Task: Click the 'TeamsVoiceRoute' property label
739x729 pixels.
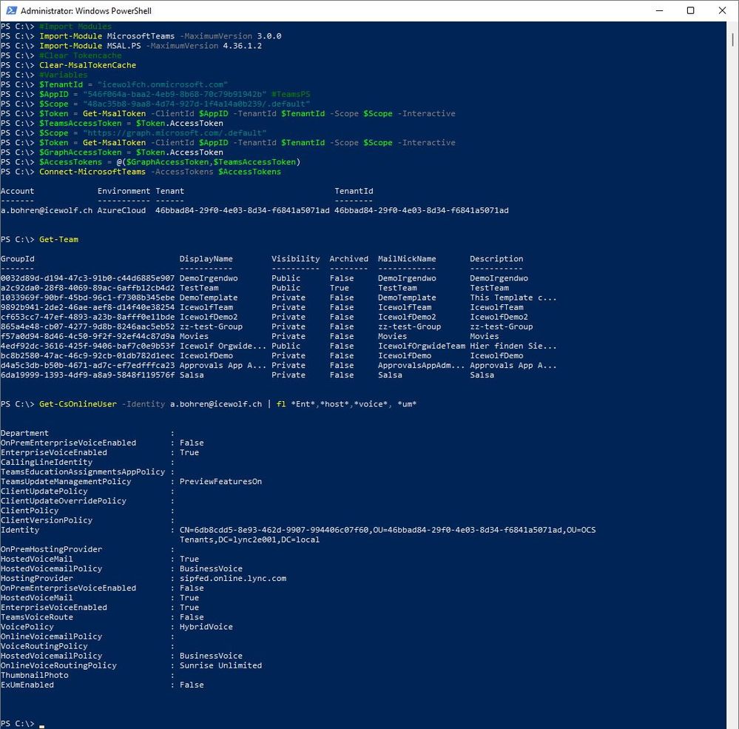Action: click(x=37, y=617)
